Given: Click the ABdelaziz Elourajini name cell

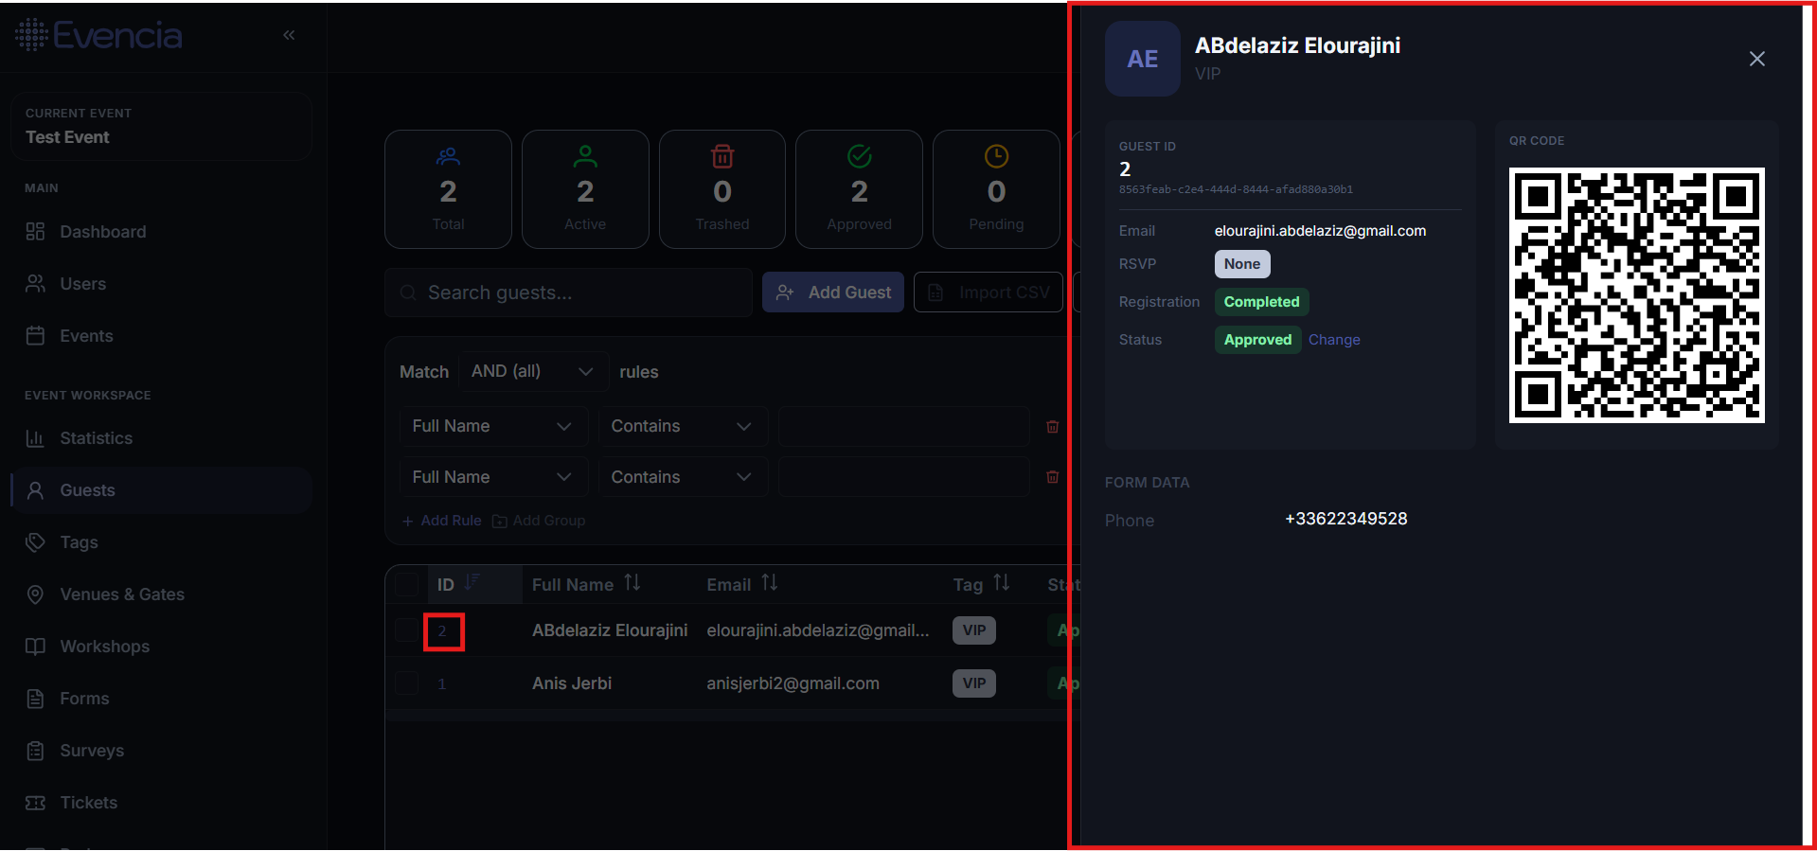Looking at the screenshot, I should [x=610, y=630].
